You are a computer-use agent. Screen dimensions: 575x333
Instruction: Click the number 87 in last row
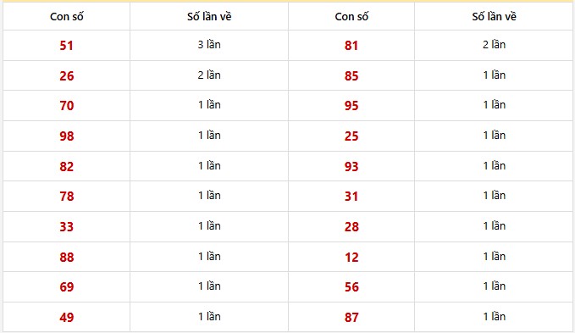(x=351, y=317)
